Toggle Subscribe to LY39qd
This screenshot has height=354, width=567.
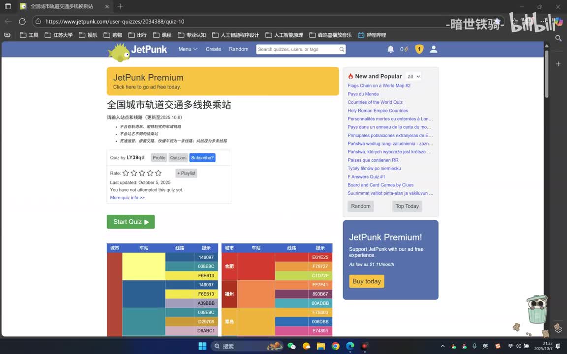202,158
